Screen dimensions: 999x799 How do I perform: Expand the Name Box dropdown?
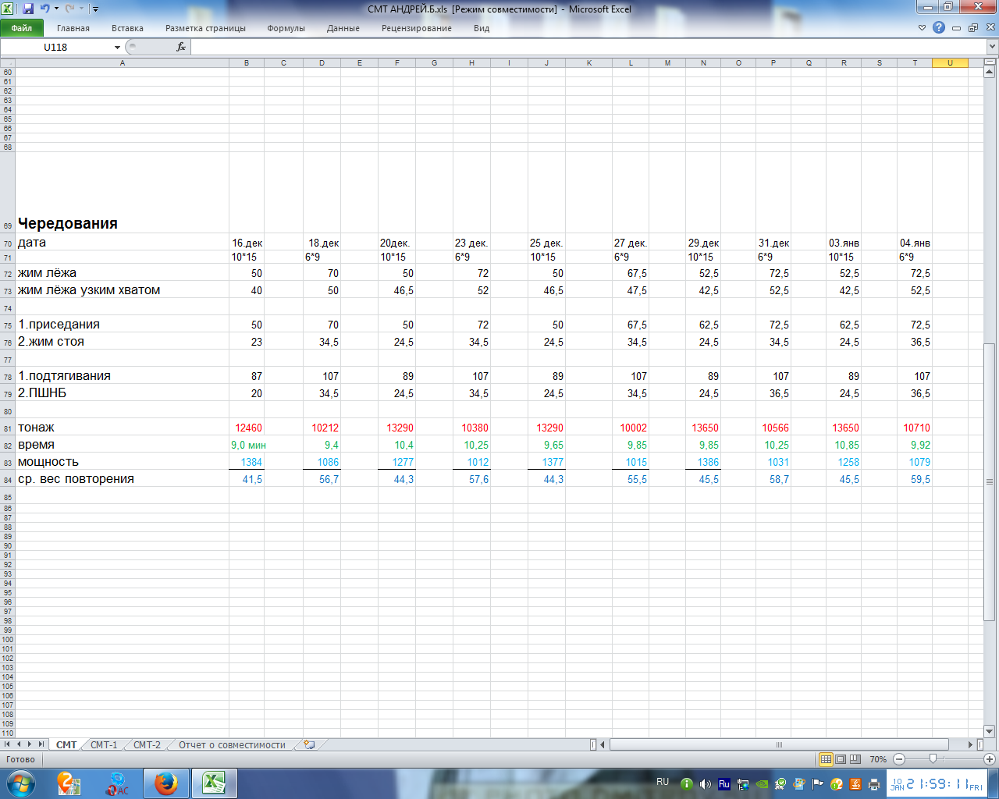coord(117,48)
